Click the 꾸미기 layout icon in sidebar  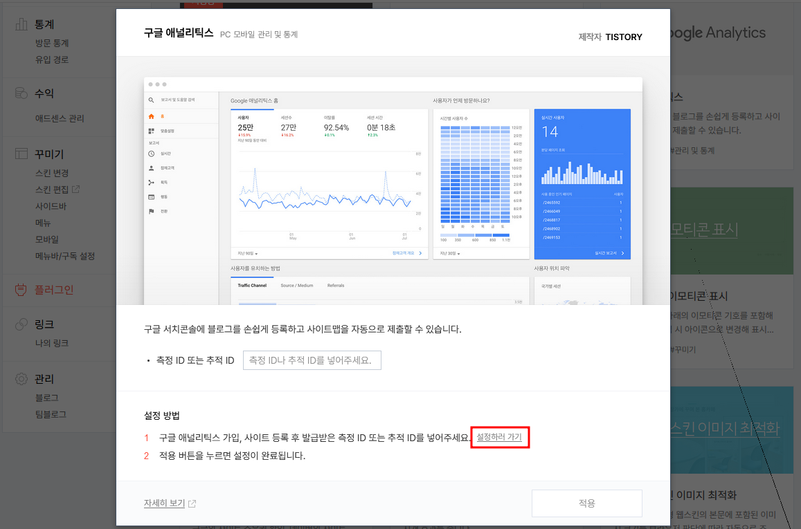point(21,154)
